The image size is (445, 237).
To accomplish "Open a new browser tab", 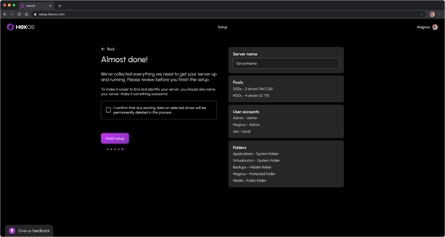I will (60, 6).
